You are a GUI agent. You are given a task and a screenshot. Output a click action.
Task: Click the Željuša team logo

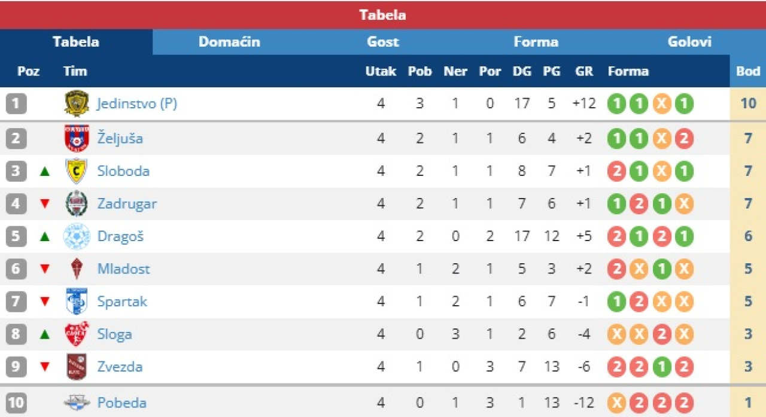[x=77, y=138]
